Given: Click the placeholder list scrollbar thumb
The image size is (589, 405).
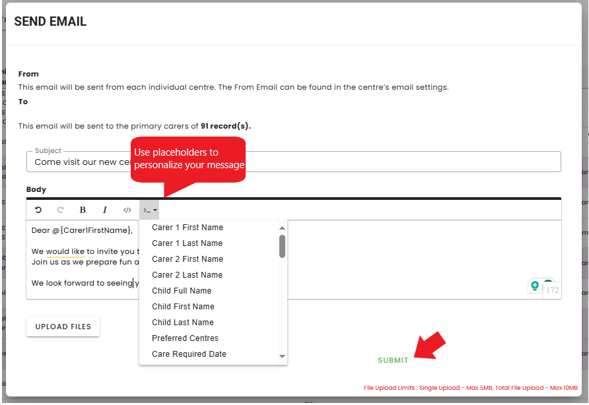Looking at the screenshot, I should click(282, 246).
